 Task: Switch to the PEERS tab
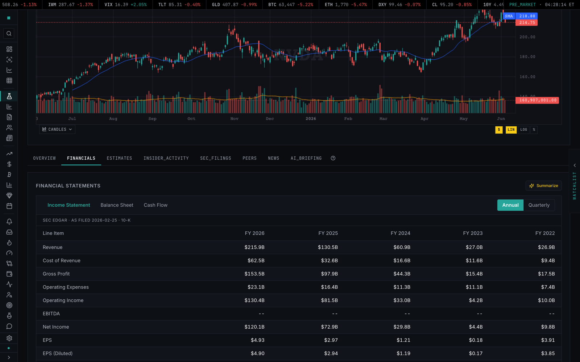pyautogui.click(x=249, y=158)
